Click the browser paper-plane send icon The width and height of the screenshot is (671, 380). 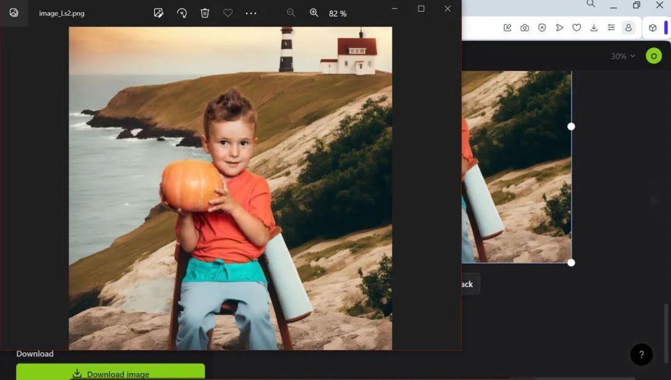(x=559, y=28)
